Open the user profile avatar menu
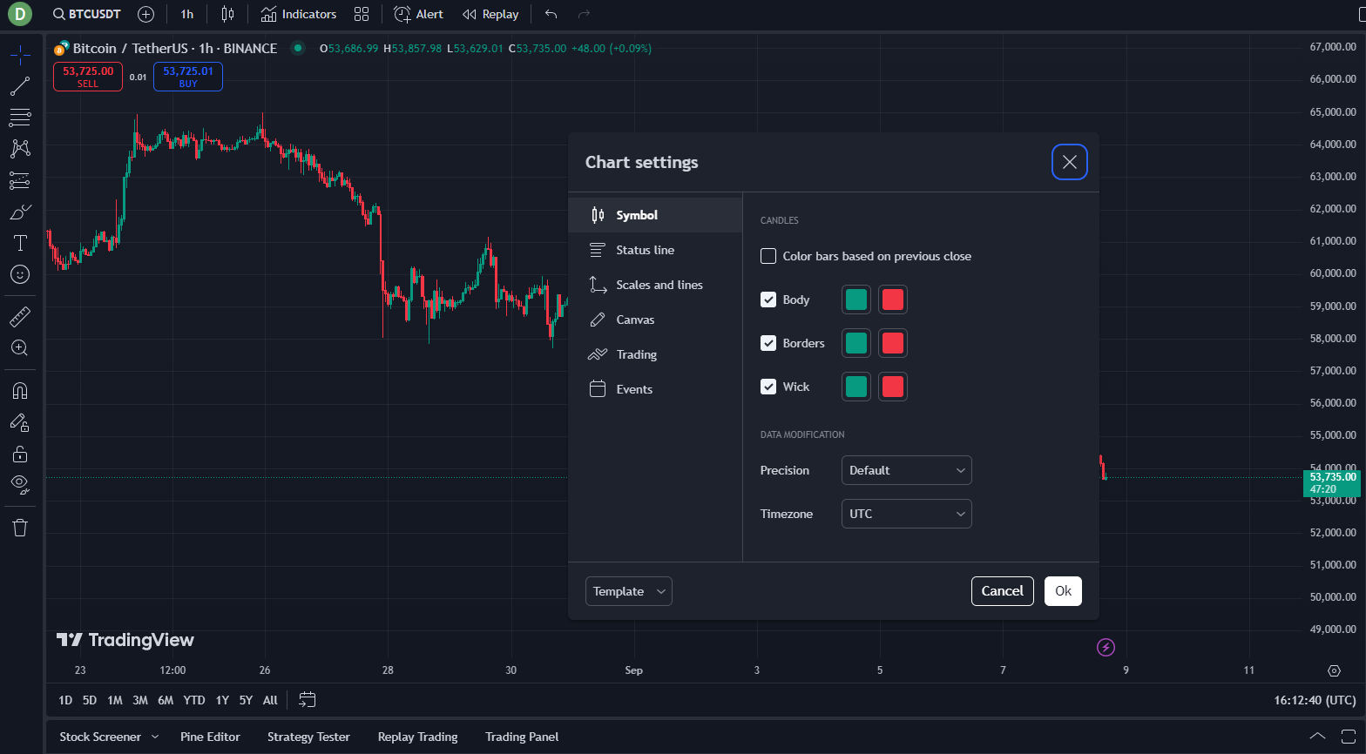Viewport: 1366px width, 754px height. point(19,14)
